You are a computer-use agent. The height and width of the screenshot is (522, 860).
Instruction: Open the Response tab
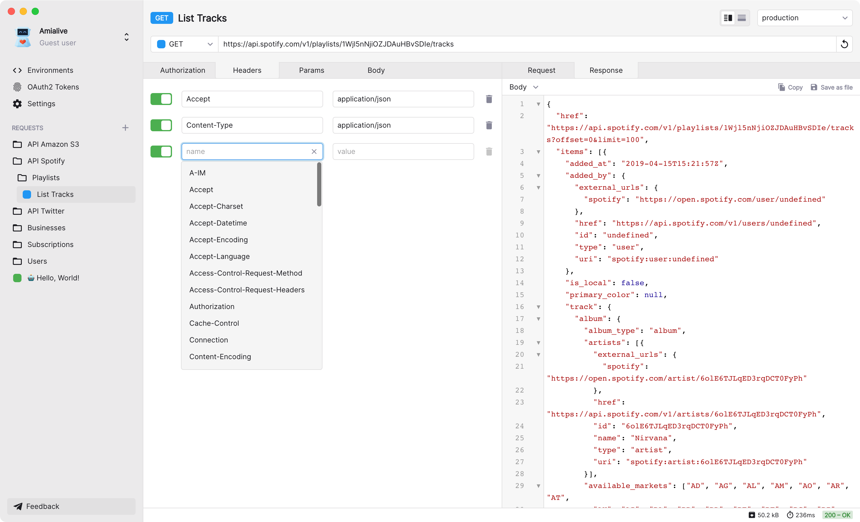(x=606, y=70)
